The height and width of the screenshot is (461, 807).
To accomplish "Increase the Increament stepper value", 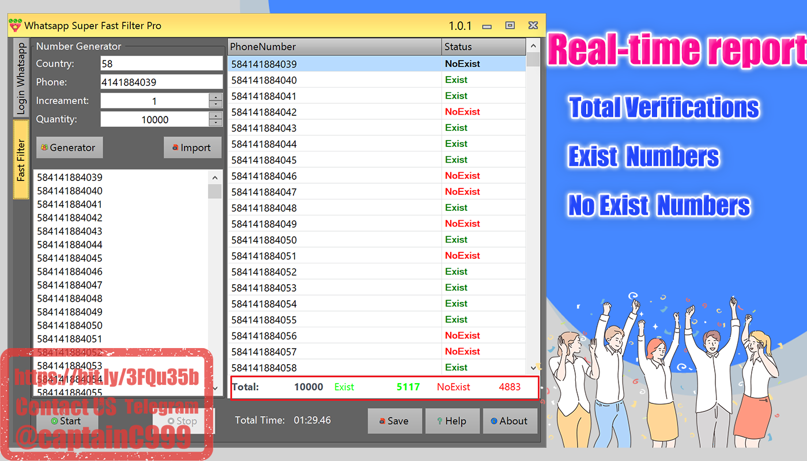I will point(216,97).
